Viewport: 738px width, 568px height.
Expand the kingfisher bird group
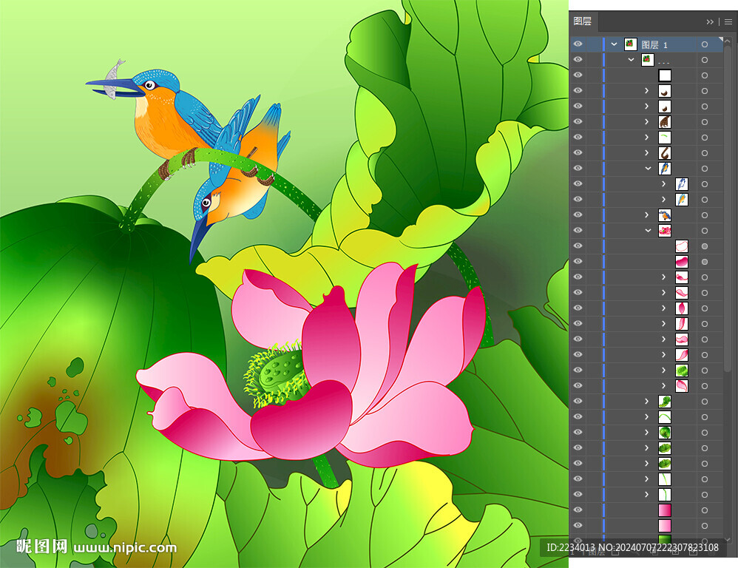point(647,215)
